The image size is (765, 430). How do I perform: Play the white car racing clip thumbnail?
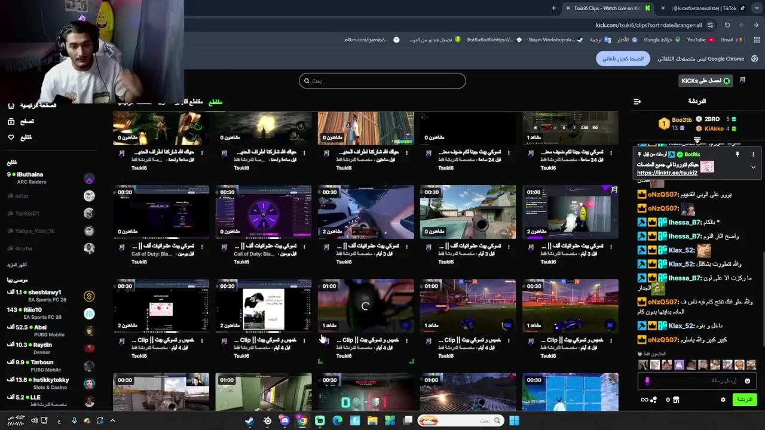(x=366, y=212)
